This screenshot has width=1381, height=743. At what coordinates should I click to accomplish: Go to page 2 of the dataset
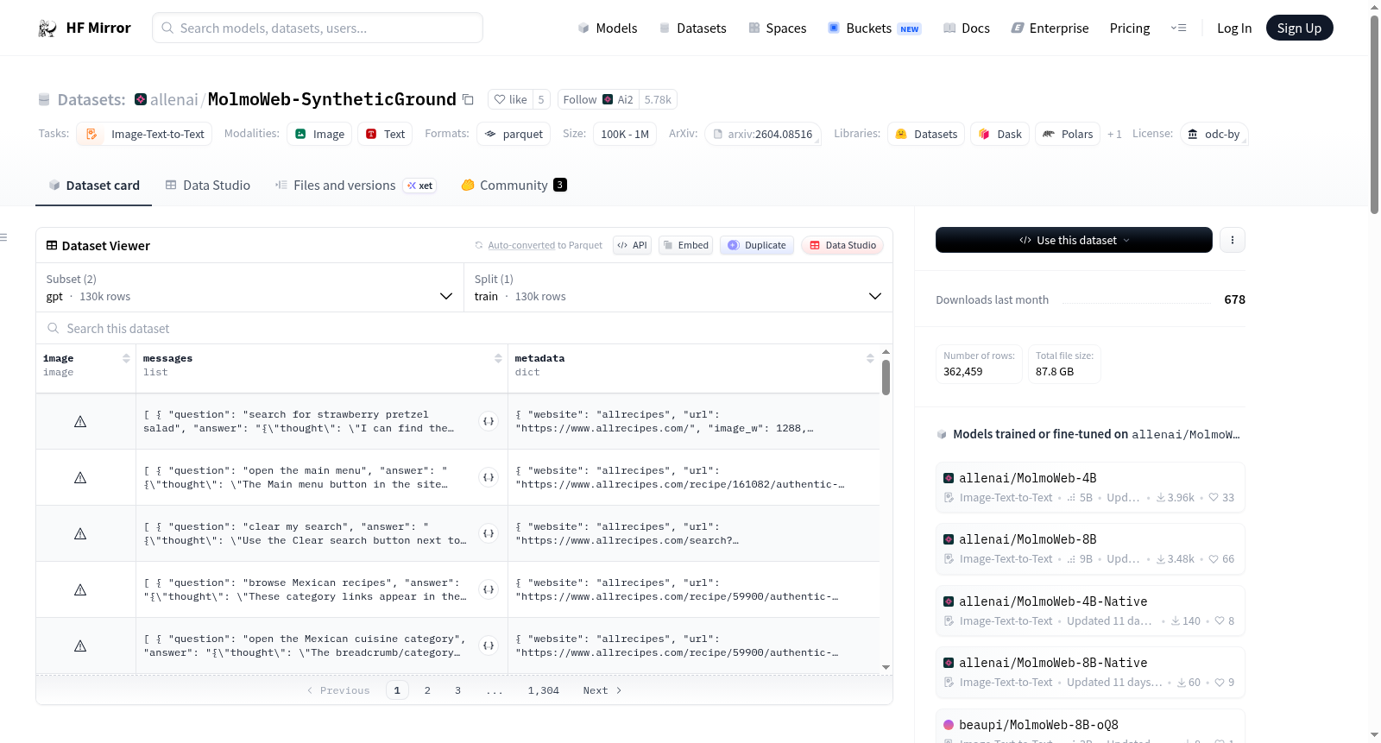coord(427,690)
